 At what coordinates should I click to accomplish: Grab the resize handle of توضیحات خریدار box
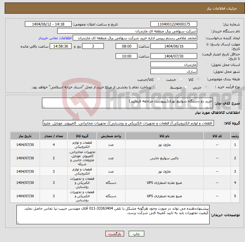[18, 222]
